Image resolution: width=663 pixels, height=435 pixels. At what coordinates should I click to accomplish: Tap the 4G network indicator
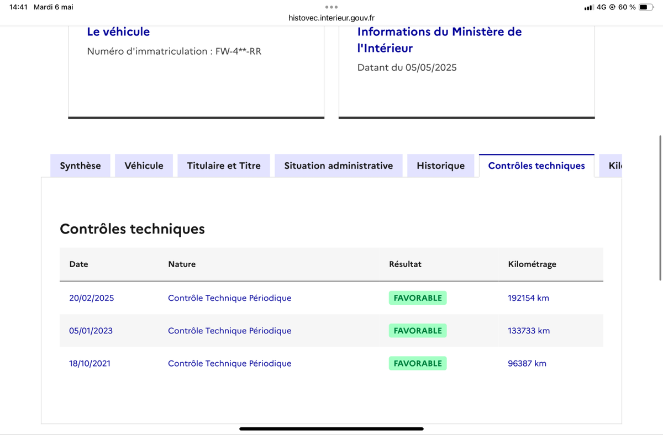pyautogui.click(x=602, y=7)
